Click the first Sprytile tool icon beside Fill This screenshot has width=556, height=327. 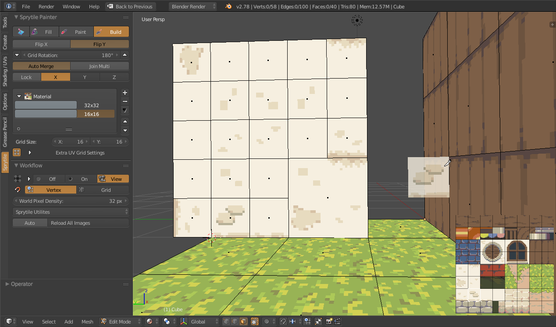click(x=21, y=32)
